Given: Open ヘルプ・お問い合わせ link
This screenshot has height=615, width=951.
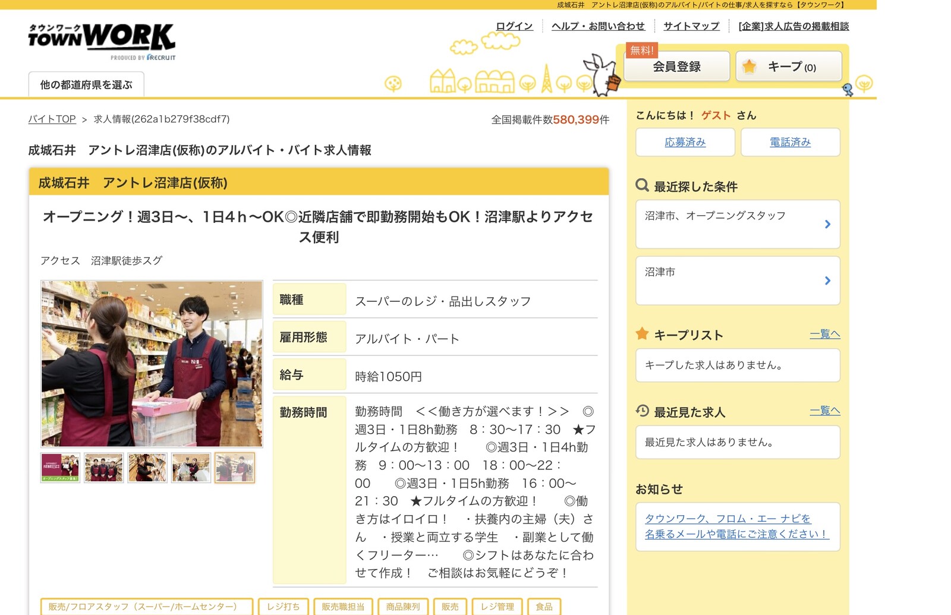Looking at the screenshot, I should tap(598, 26).
